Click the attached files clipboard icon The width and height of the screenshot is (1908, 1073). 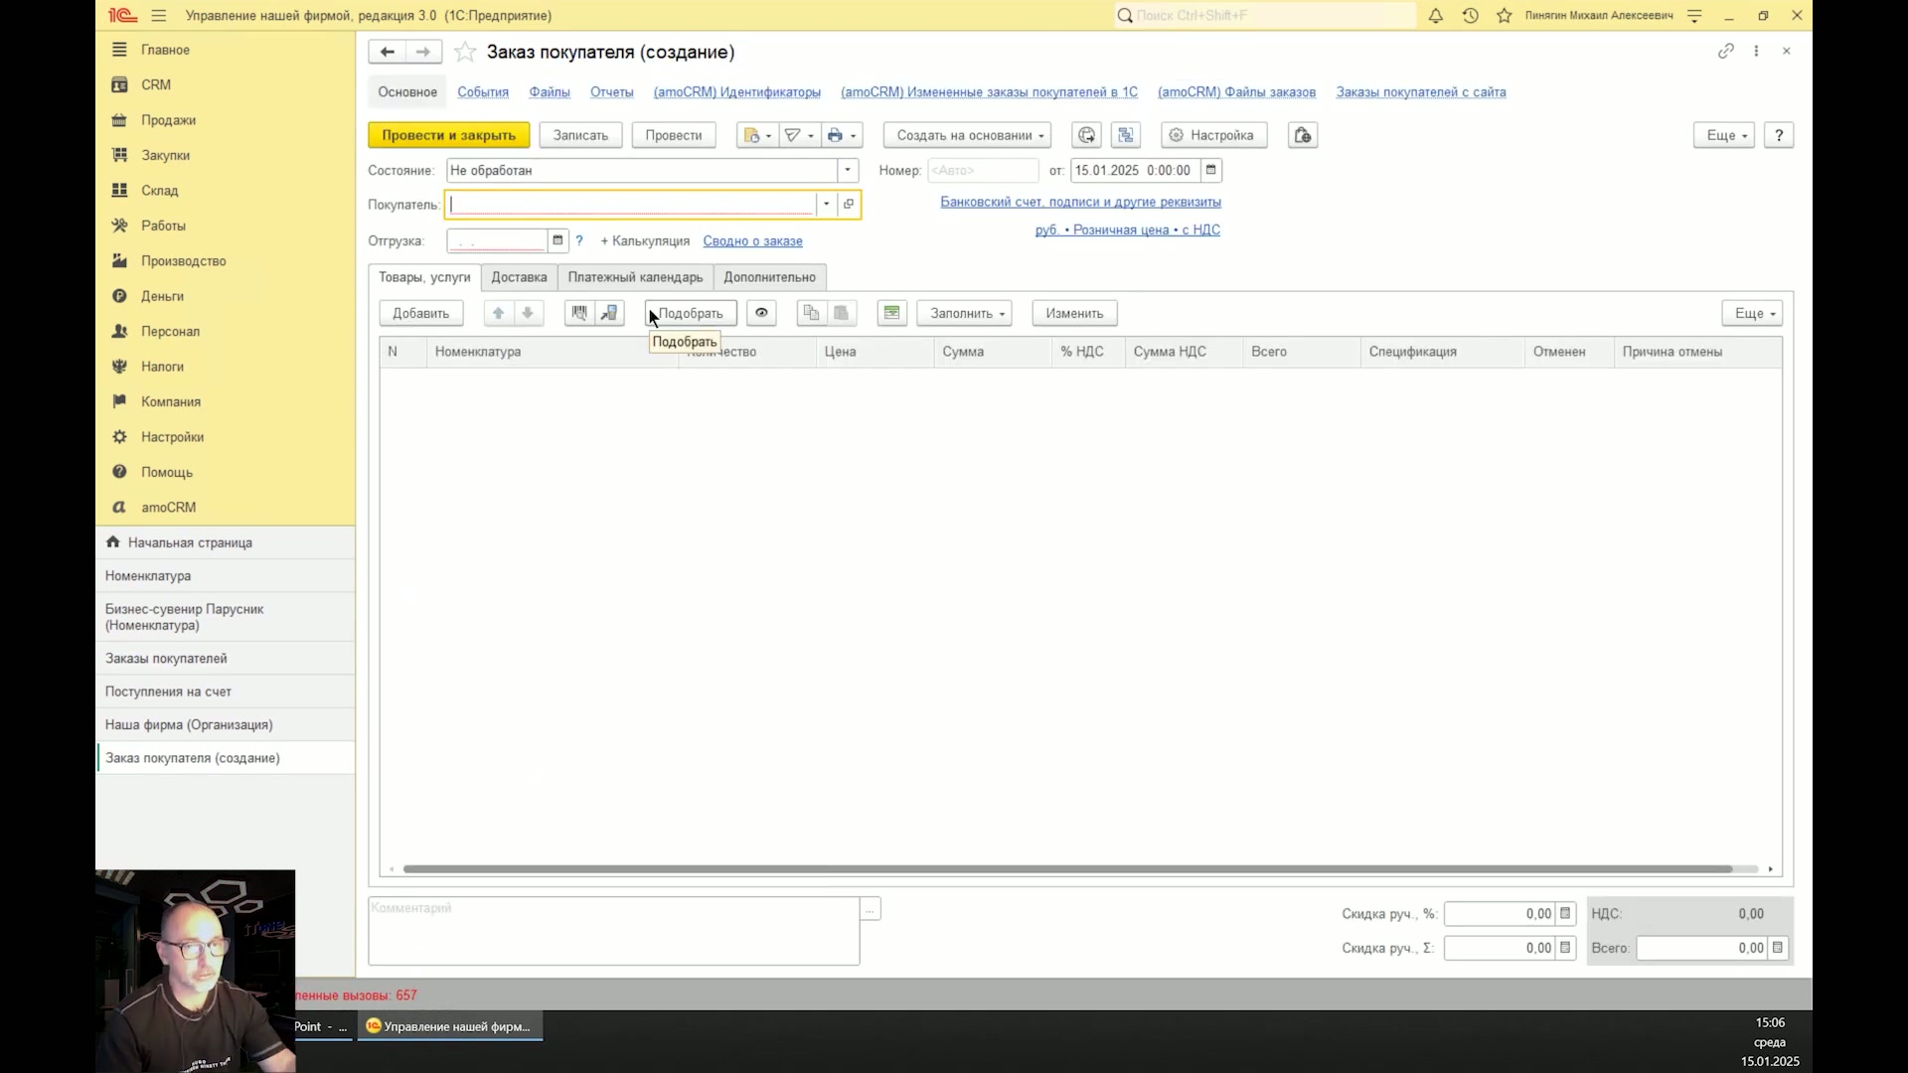(1303, 135)
